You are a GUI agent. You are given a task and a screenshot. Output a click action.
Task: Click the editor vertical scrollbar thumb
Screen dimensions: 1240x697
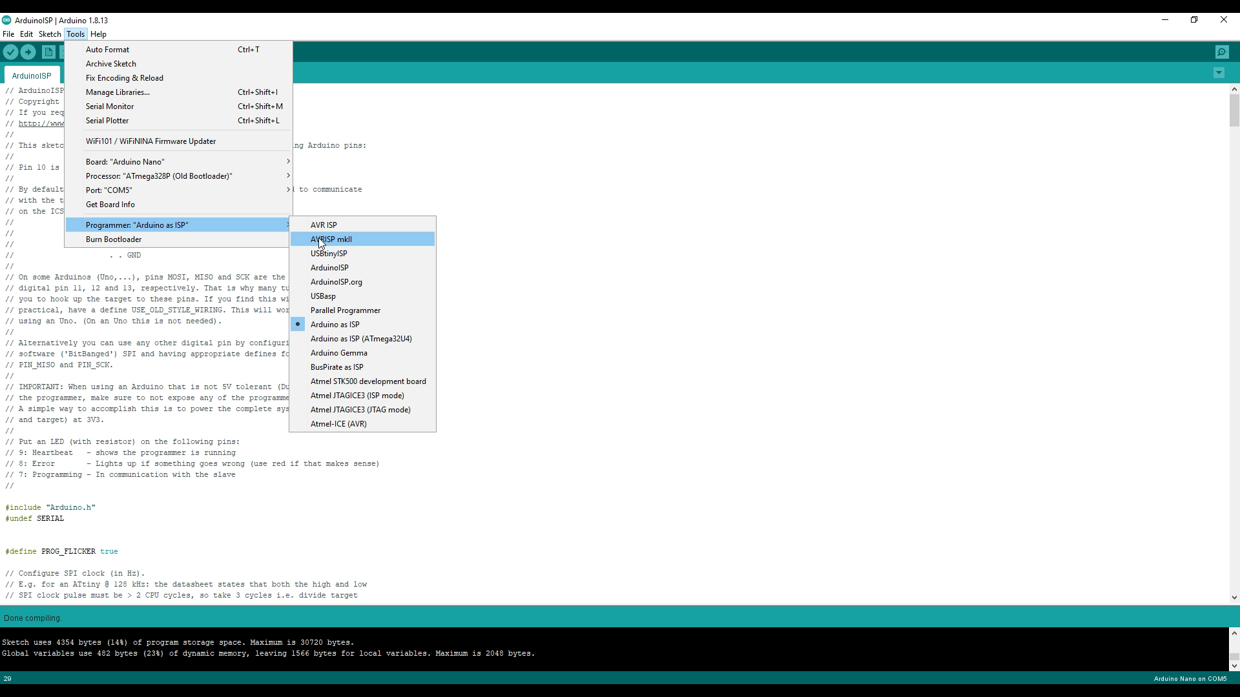coord(1234,111)
